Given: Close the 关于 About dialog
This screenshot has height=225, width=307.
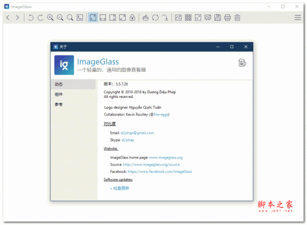Looking at the screenshot, I should click(x=246, y=47).
